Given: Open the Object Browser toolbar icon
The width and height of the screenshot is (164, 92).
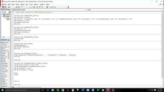Looking at the screenshot, I should pos(42,7).
